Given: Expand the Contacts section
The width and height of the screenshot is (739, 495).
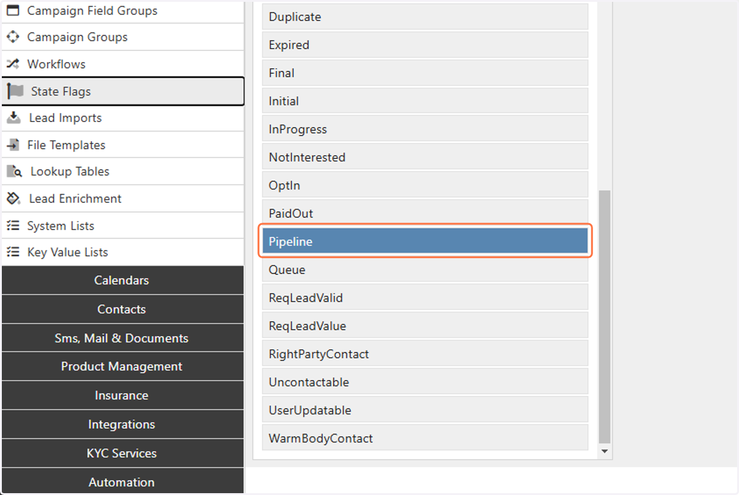Looking at the screenshot, I should click(123, 309).
